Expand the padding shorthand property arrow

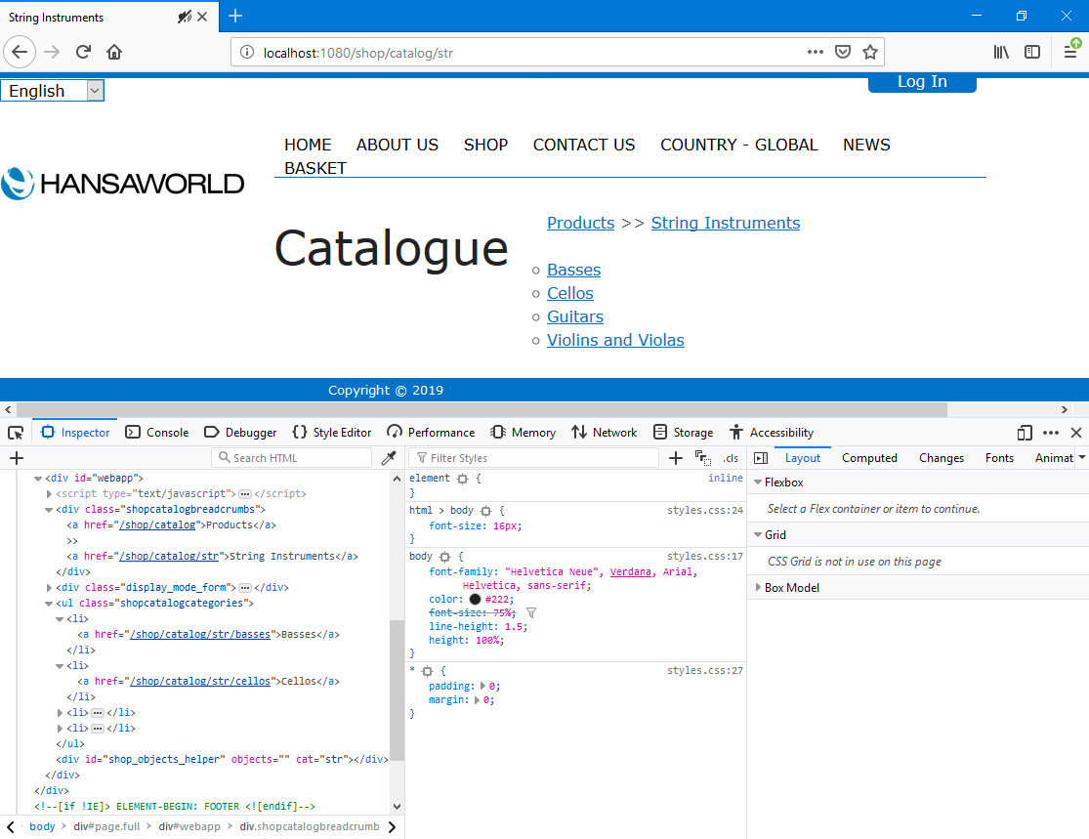pyautogui.click(x=482, y=687)
